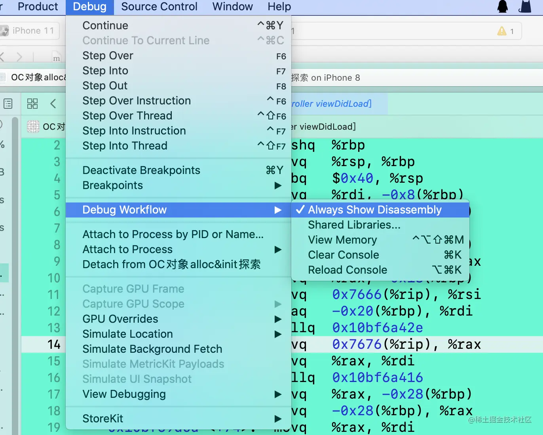Viewport: 543px width, 435px height.
Task: Expand the GPU Overrides submenu
Action: click(278, 319)
